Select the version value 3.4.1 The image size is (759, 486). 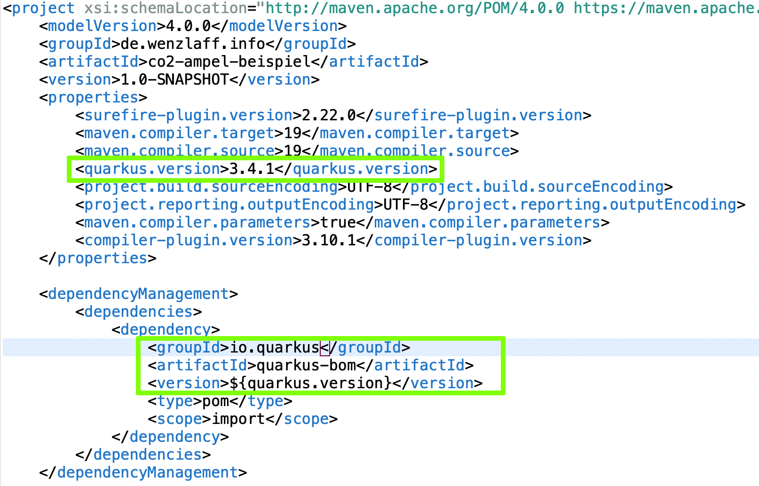pyautogui.click(x=250, y=169)
